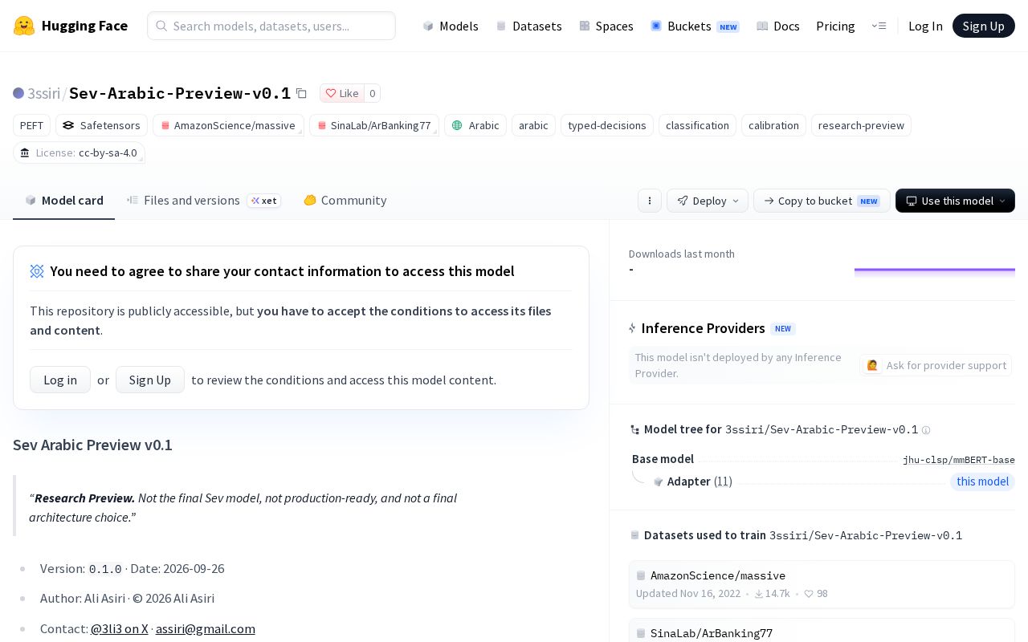This screenshot has width=1028, height=642.
Task: Expand the Use this model dropdown
Action: (955, 201)
